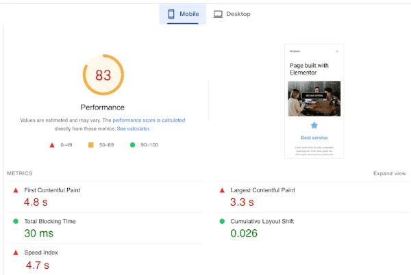Click the desktop monitor icon

click(218, 14)
